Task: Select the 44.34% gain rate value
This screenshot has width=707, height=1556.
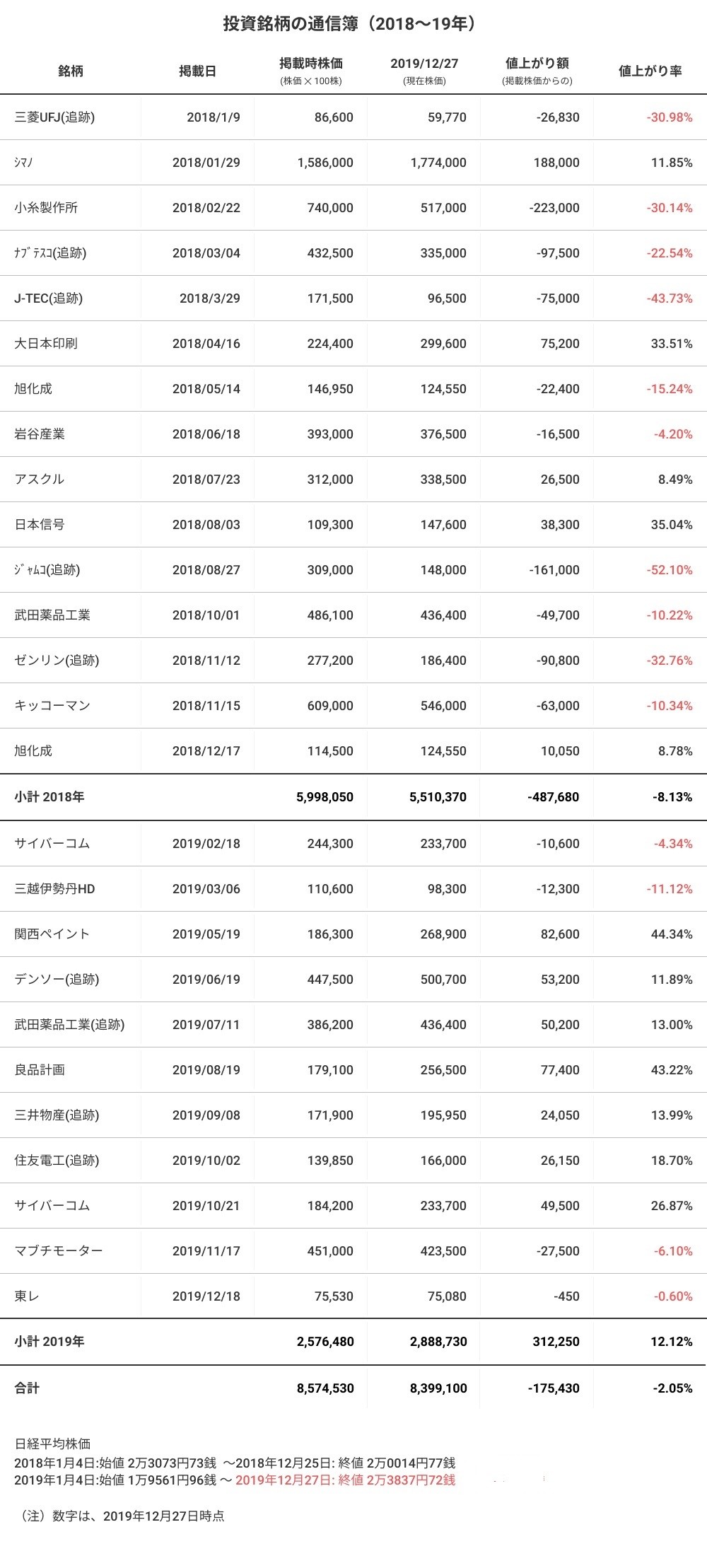Action: (x=672, y=934)
